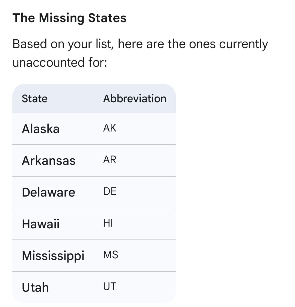Click the "unaccounted for:" text
This screenshot has width=295, height=307.
60,63
